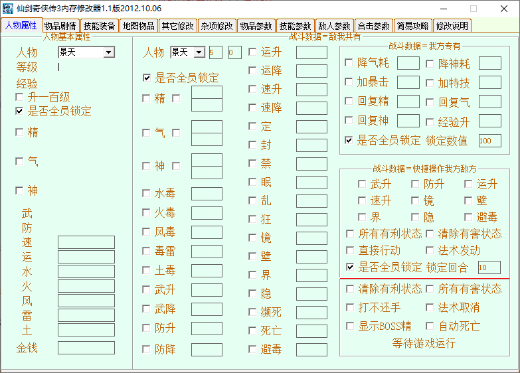
Task: Tick the 所有有害状态 checkbox
Action: pyautogui.click(x=430, y=289)
